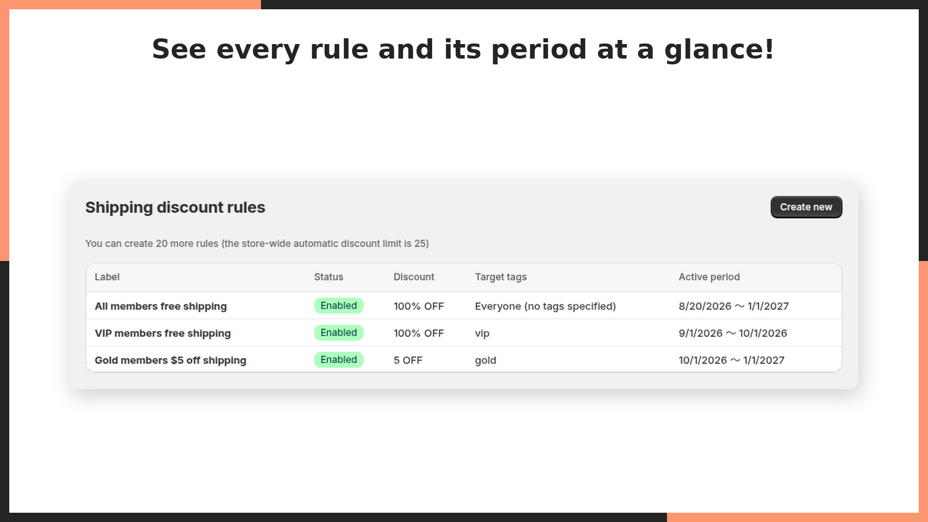Click the Enabled badge for All members rule

tap(339, 306)
